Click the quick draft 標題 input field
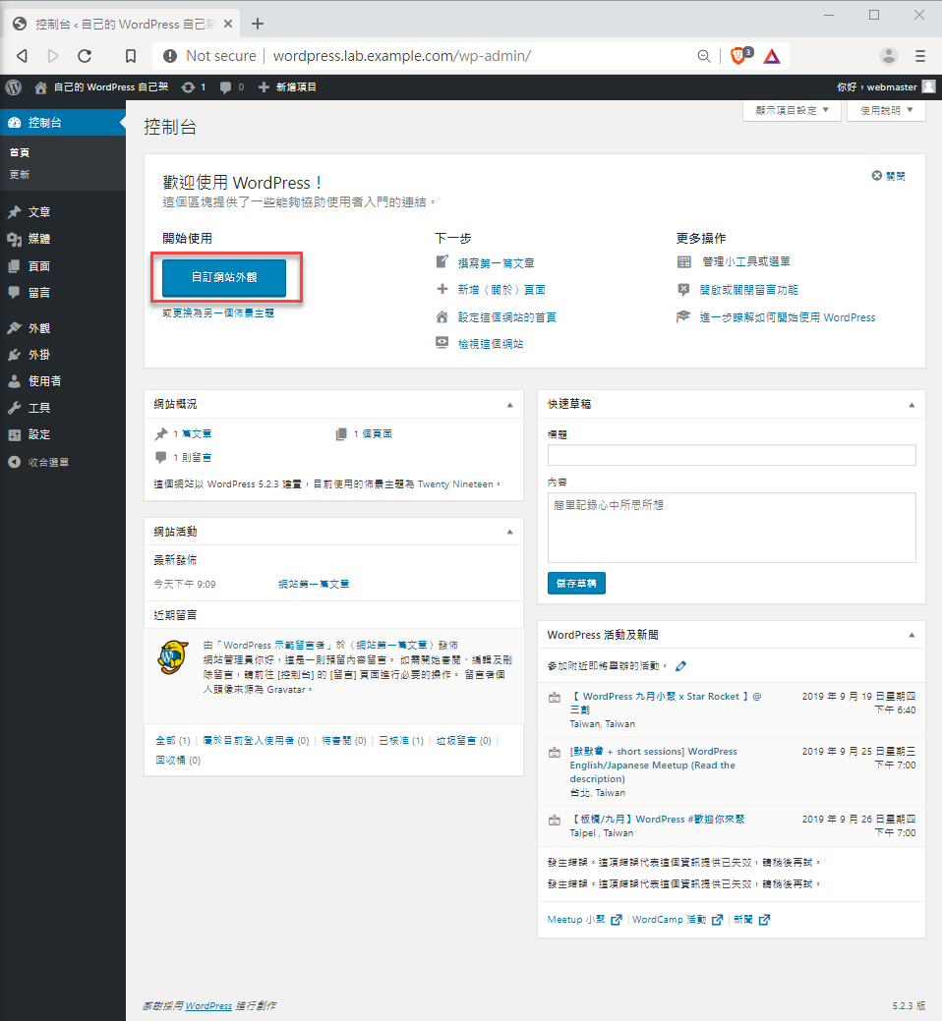 pyautogui.click(x=732, y=455)
